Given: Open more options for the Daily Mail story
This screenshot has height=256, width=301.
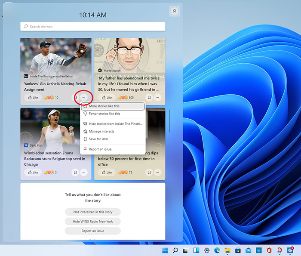Looking at the screenshot, I should click(x=84, y=172).
